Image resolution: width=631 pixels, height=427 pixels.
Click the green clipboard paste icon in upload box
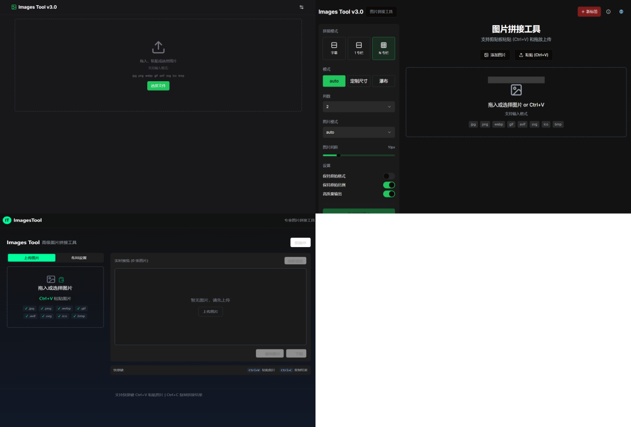coord(61,280)
